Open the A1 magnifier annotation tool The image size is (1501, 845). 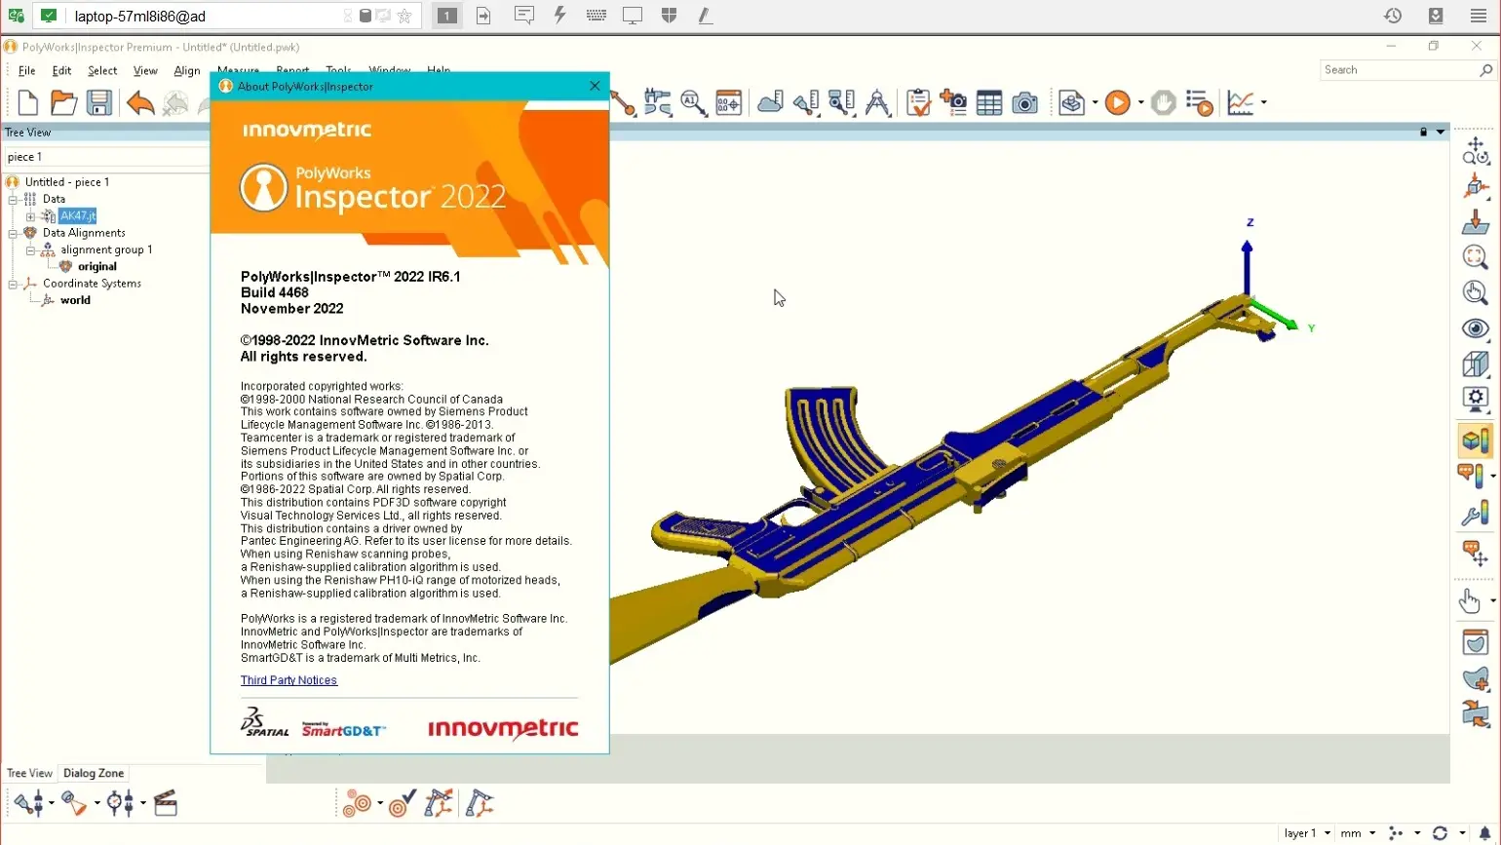(x=693, y=102)
